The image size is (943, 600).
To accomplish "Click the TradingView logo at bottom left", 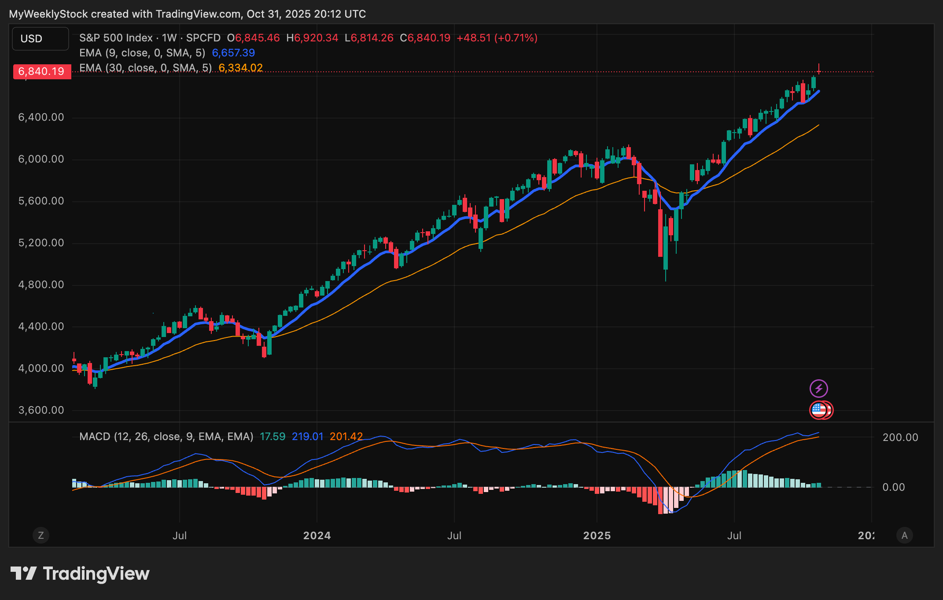I will click(80, 574).
